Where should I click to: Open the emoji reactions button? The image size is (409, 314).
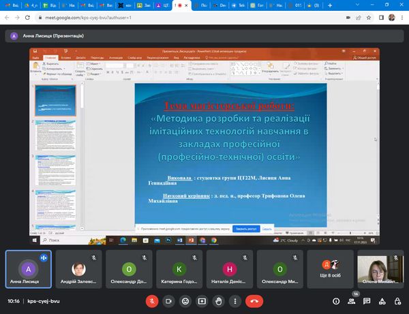185,300
